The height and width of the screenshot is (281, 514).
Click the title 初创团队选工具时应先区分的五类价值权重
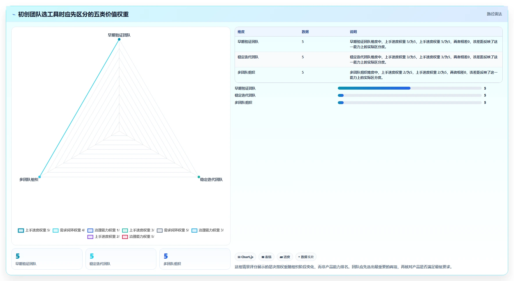(73, 14)
